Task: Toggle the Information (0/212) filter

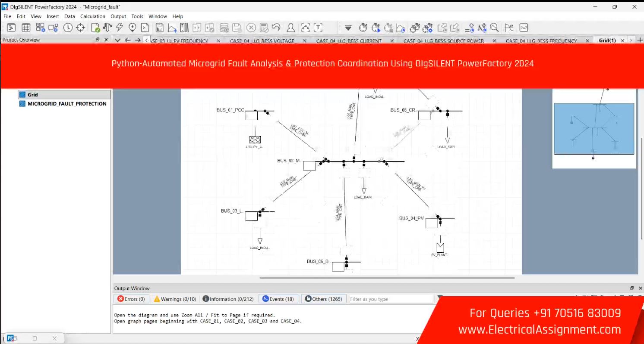Action: pyautogui.click(x=228, y=299)
